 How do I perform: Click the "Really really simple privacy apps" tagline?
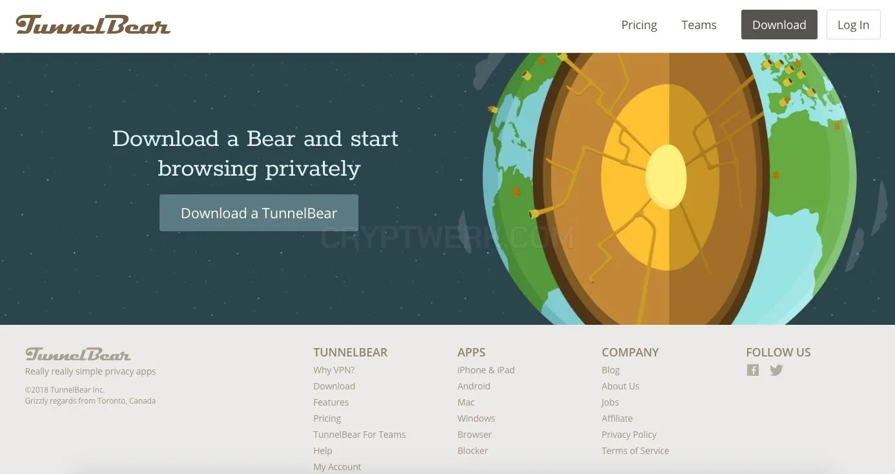90,371
